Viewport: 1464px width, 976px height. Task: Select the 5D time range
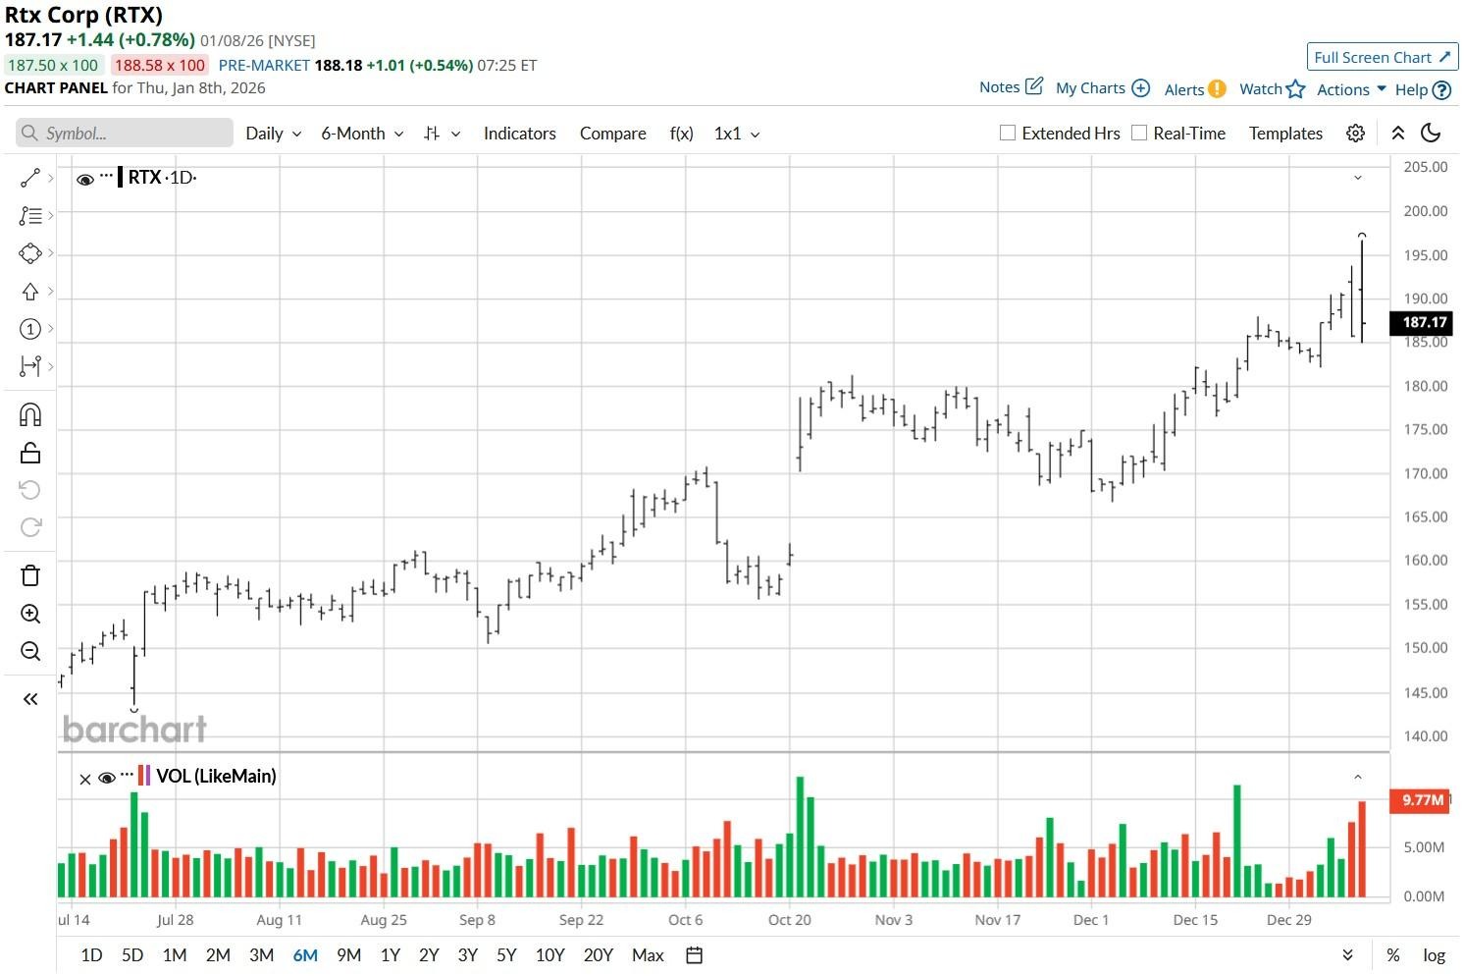point(132,955)
